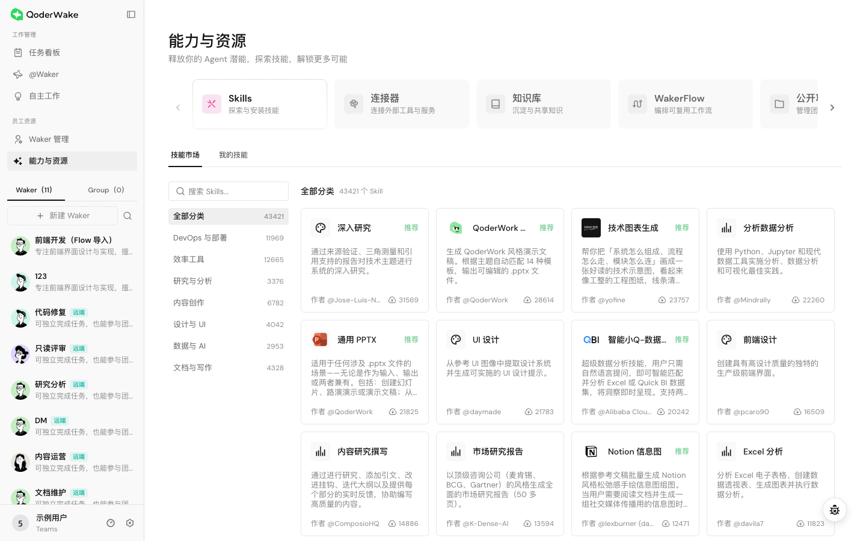Image resolution: width=866 pixels, height=541 pixels.
Task: Select the 代码修复 Waker
Action: point(72,318)
